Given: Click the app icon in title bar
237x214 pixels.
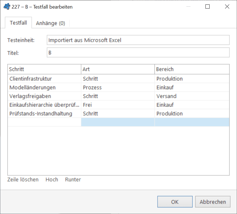Looking at the screenshot, I should click(x=7, y=7).
